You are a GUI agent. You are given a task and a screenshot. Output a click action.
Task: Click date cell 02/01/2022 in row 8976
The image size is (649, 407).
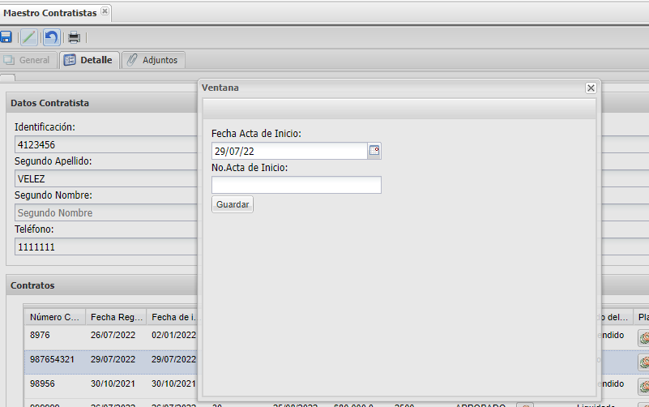coord(173,335)
